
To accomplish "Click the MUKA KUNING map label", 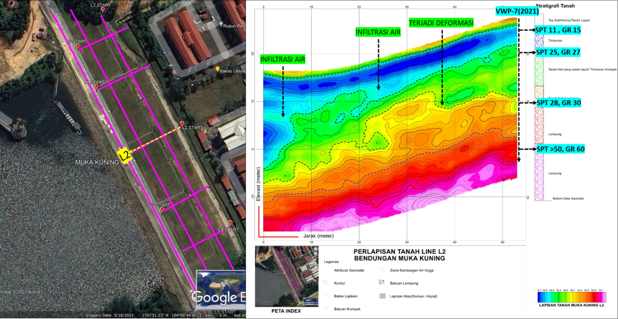I will (x=97, y=163).
